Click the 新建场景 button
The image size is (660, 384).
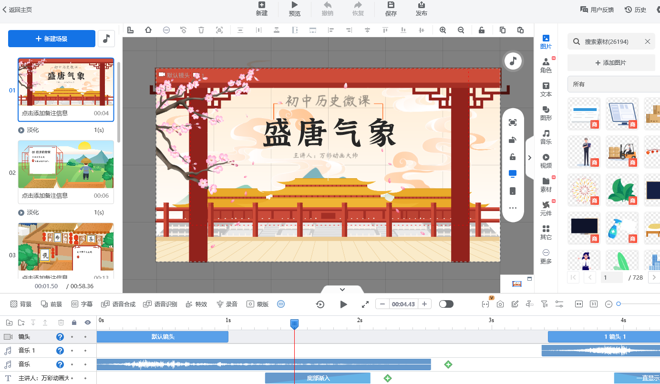52,39
